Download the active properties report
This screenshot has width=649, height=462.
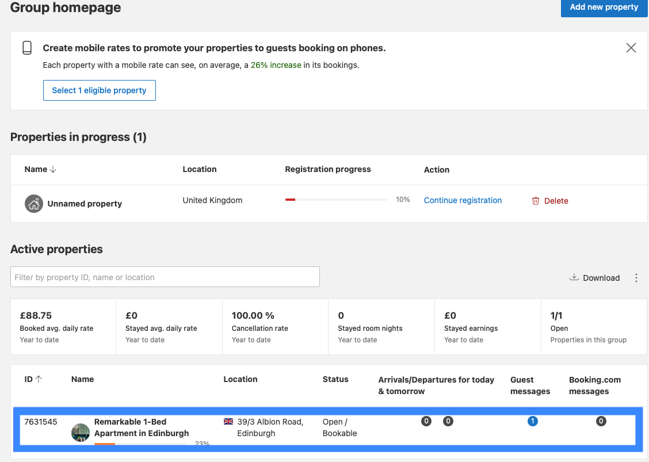[594, 277]
